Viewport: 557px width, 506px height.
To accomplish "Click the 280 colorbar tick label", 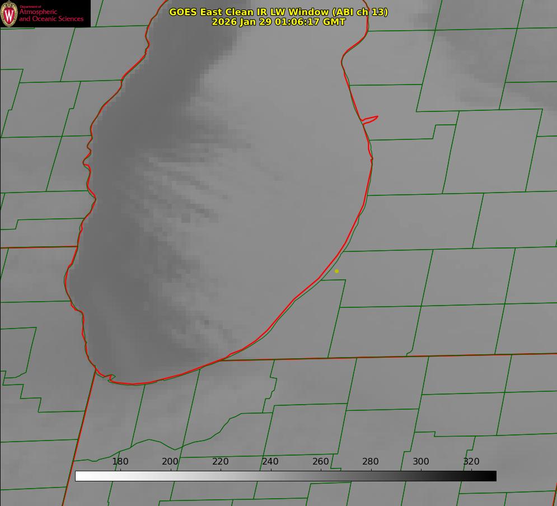I will [371, 462].
